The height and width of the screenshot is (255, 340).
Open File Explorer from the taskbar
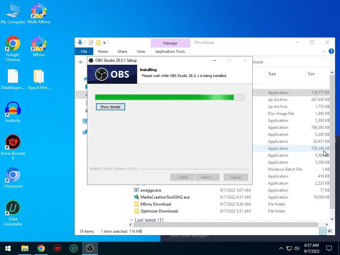(x=25, y=248)
